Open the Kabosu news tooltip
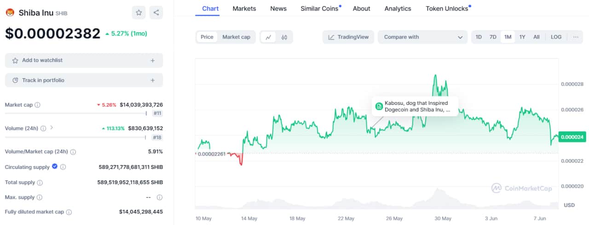Image resolution: width=589 pixels, height=225 pixels. pos(415,106)
